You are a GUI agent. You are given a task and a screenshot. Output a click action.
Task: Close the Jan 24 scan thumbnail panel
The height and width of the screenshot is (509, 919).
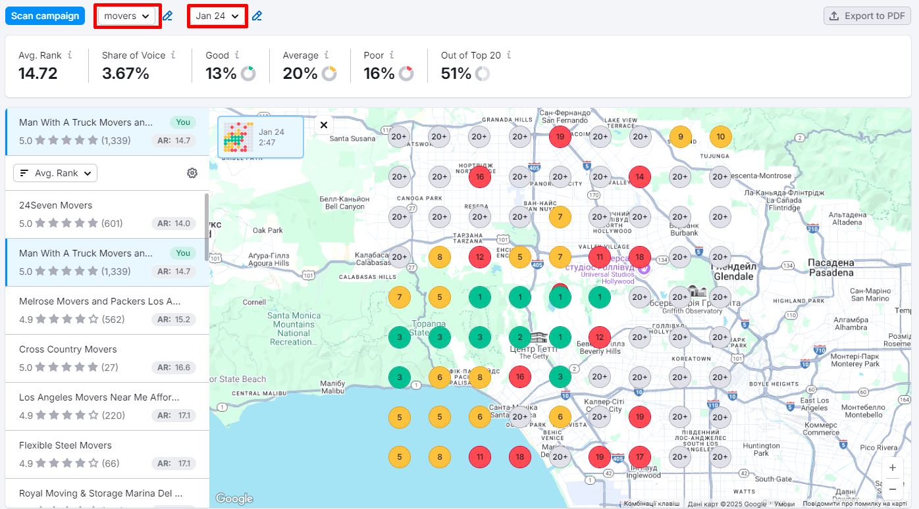pyautogui.click(x=323, y=125)
